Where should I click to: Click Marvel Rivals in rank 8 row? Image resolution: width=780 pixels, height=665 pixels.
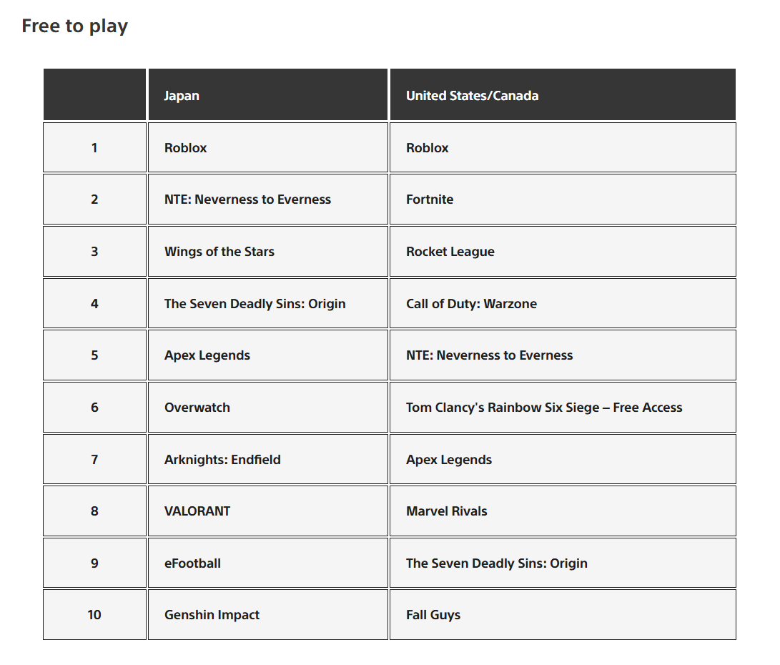pyautogui.click(x=563, y=511)
